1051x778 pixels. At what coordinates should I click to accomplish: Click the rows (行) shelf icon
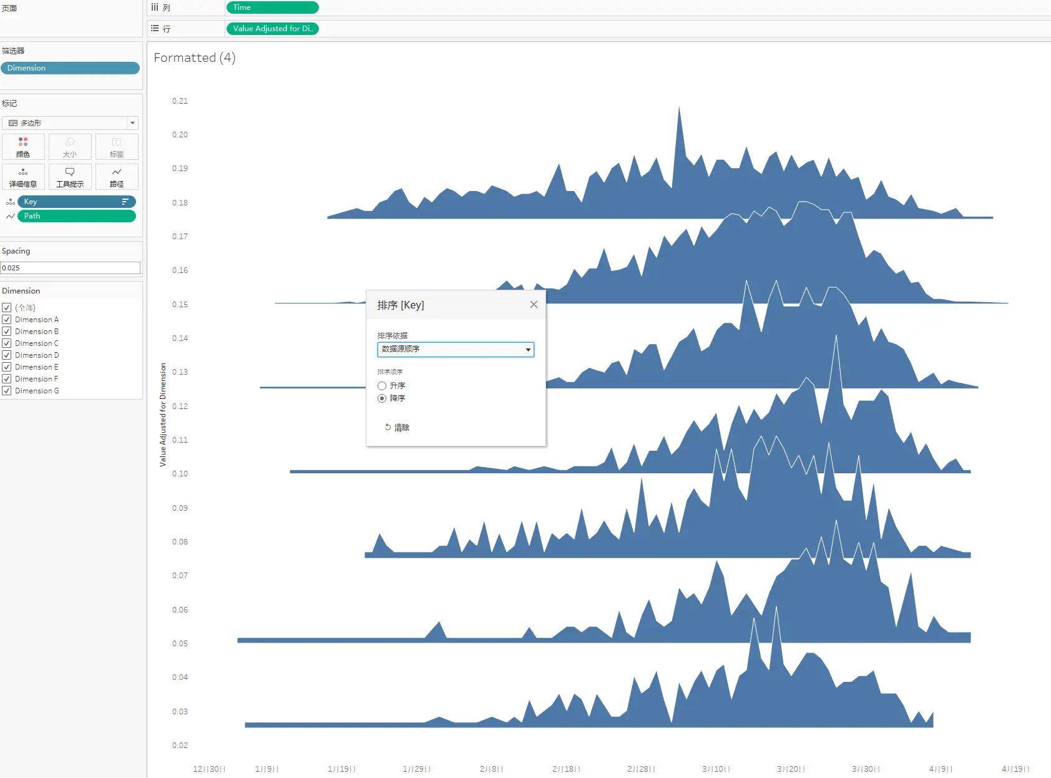pos(155,29)
